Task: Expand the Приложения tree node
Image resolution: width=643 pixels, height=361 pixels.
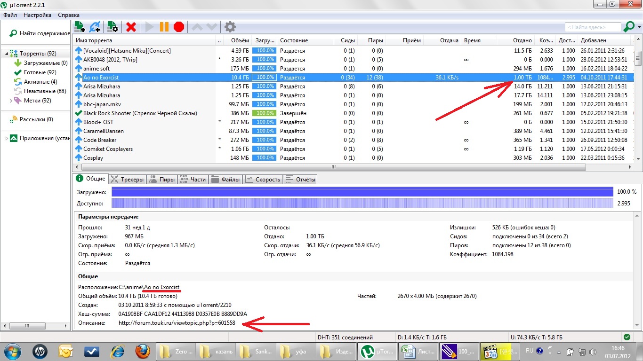Action: pyautogui.click(x=7, y=138)
